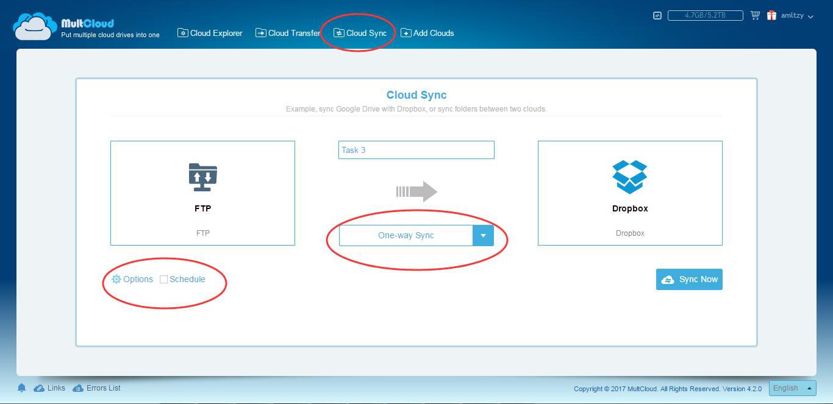The width and height of the screenshot is (833, 404).
Task: Click the sync direction arrow
Action: coord(416,191)
